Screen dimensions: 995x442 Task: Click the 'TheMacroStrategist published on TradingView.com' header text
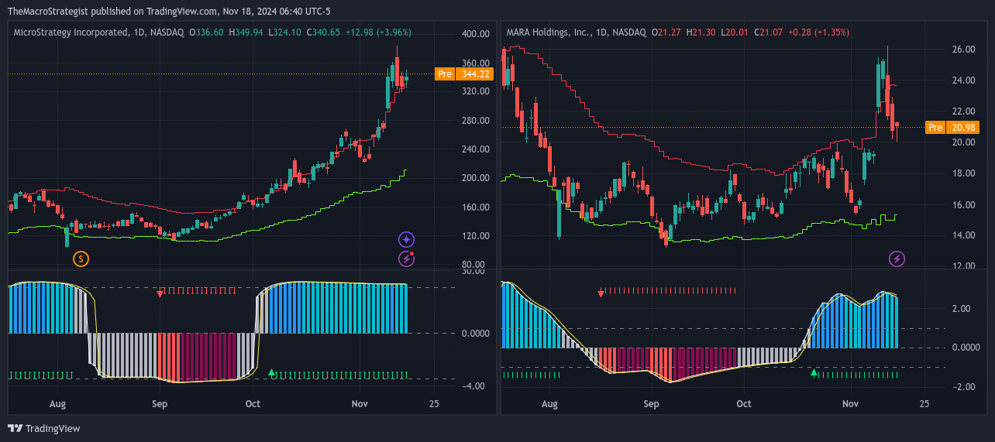112,11
